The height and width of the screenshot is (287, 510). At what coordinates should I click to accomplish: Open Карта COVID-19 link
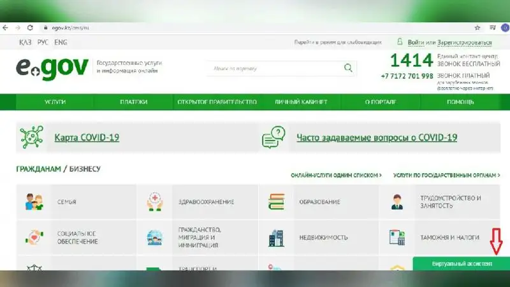[x=87, y=137]
